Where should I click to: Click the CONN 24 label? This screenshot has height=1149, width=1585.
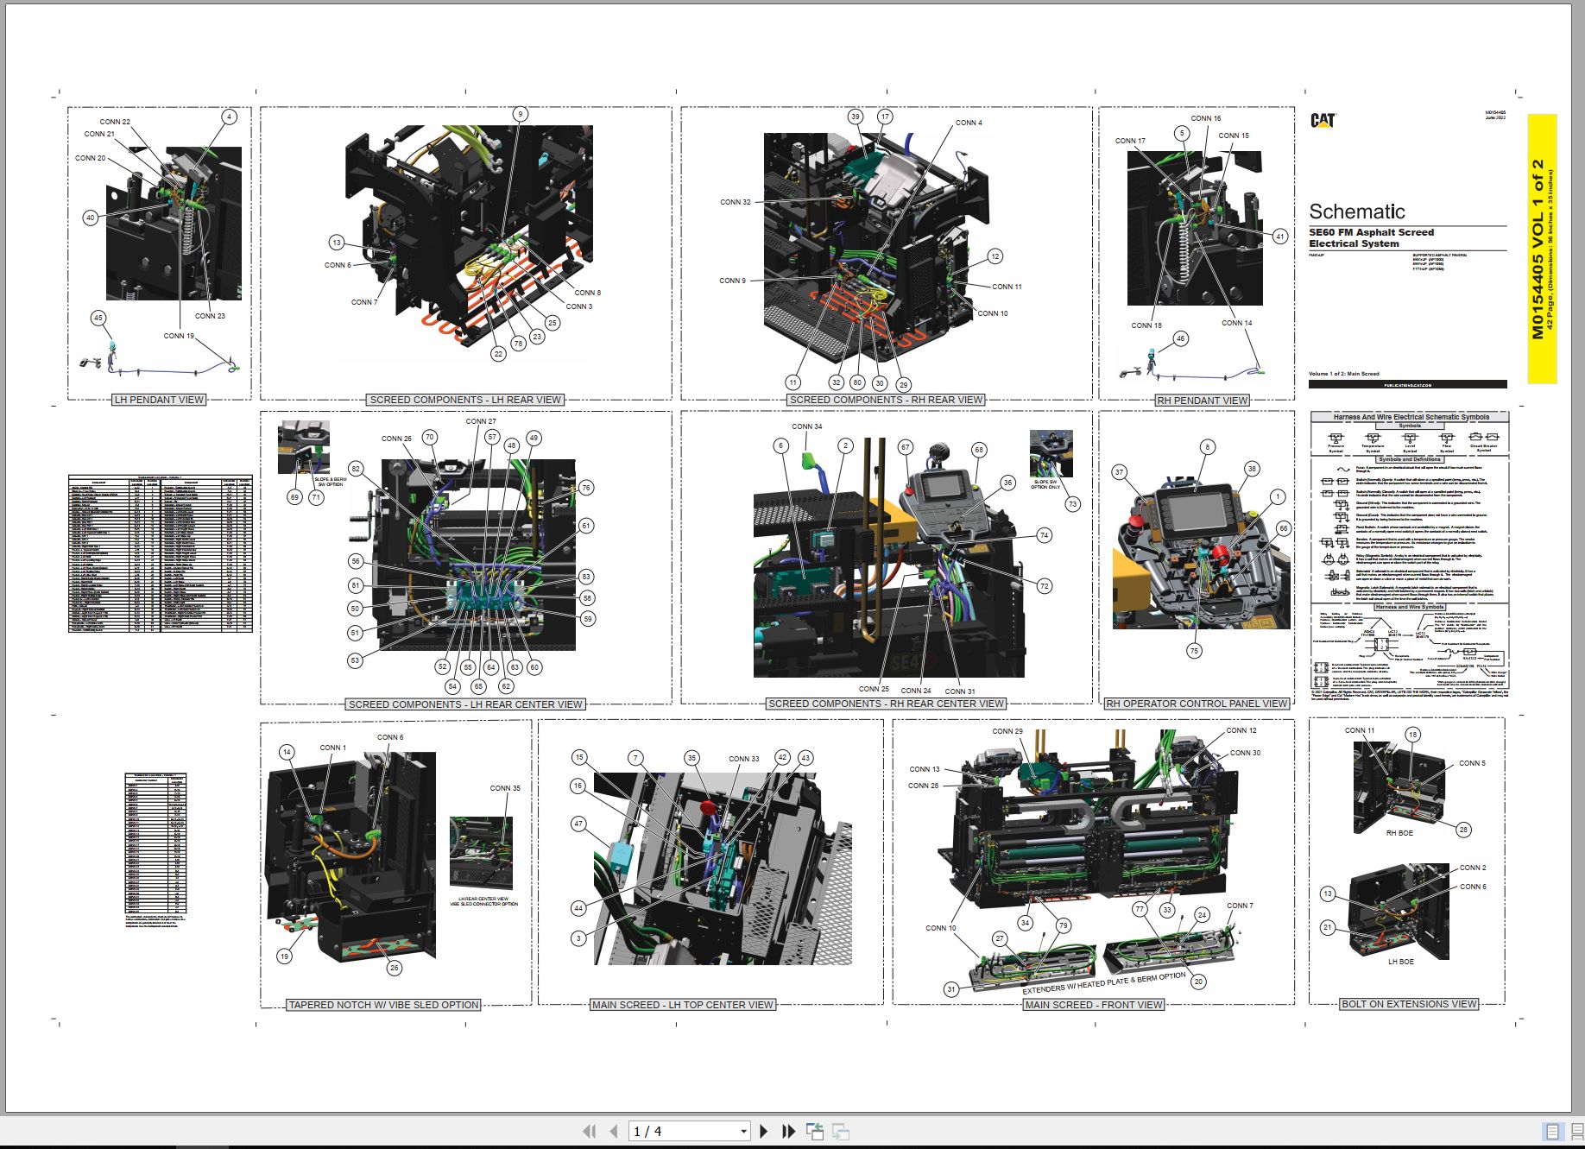916,691
